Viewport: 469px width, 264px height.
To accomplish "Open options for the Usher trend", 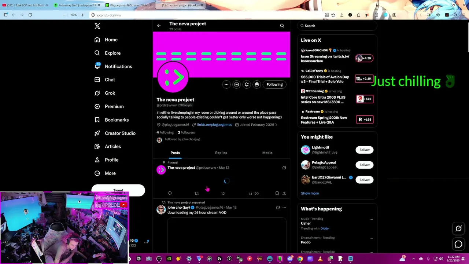I will point(371,220).
